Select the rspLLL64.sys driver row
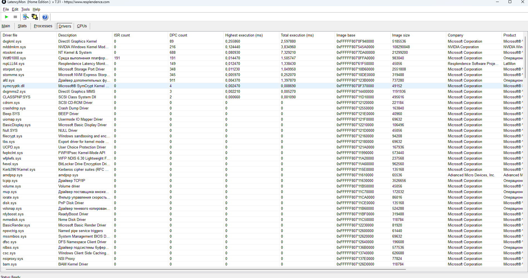 [262, 64]
